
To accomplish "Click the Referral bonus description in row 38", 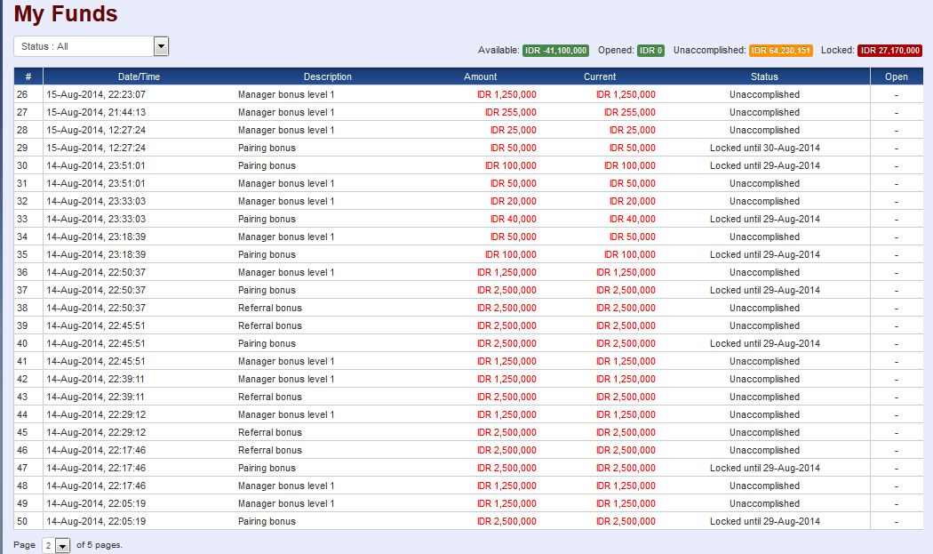I will click(x=269, y=308).
